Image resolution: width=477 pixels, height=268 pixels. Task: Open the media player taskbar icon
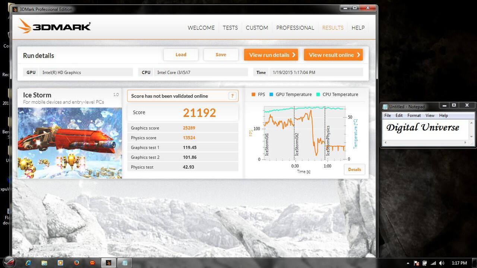click(60, 263)
